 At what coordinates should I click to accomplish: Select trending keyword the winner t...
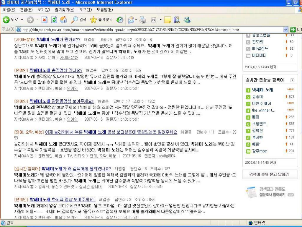[x=264, y=111]
